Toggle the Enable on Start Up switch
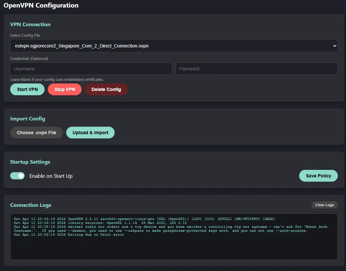This screenshot has height=271, width=346. click(17, 176)
